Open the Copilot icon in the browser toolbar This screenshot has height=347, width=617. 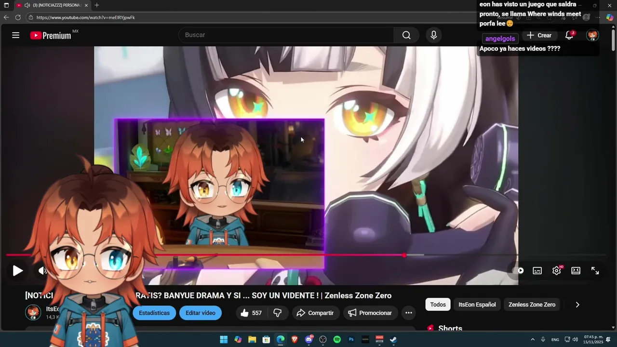point(610,17)
